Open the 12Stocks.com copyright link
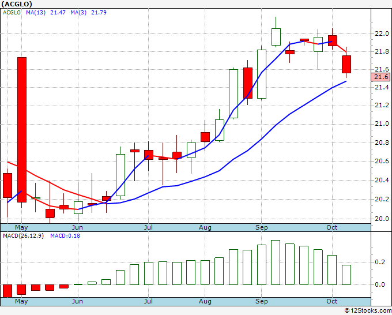Image resolution: width=392 pixels, height=315 pixels. pos(368,310)
